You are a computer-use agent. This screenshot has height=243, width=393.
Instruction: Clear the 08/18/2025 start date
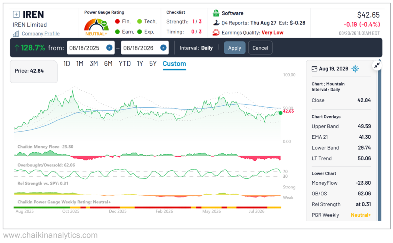click(x=109, y=48)
